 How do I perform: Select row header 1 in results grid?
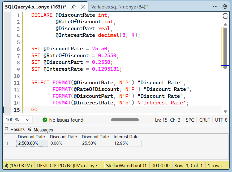[10, 143]
